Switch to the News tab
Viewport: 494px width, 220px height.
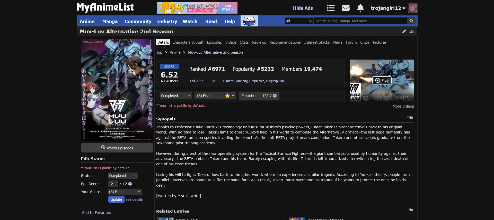pos(338,42)
